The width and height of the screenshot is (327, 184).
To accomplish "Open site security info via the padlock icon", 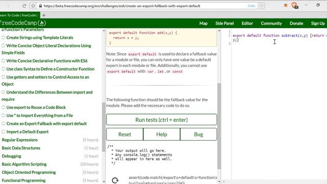I will point(40,6).
